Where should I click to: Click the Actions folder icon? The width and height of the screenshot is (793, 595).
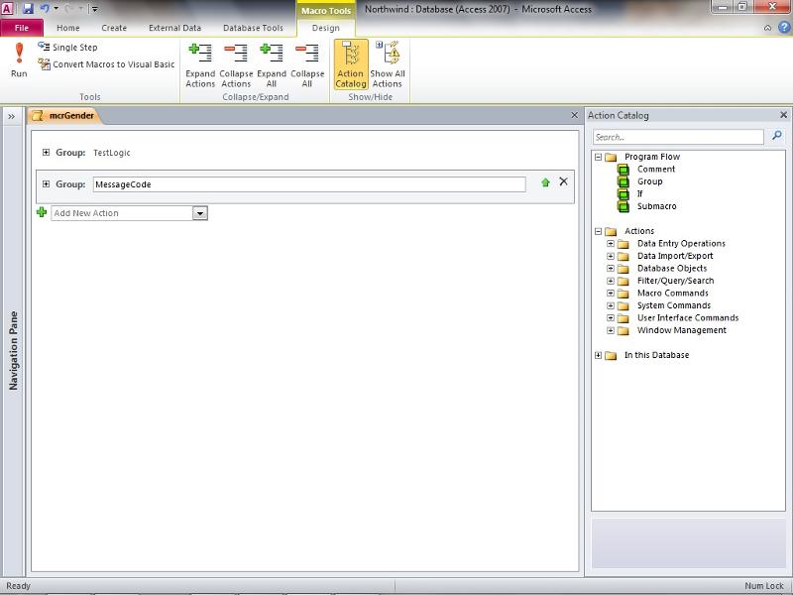point(611,231)
